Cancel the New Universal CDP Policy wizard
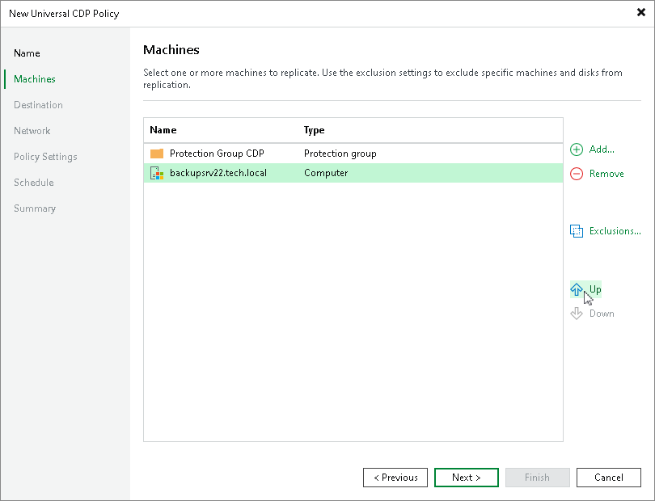Viewport: 655px width, 501px height. click(608, 478)
